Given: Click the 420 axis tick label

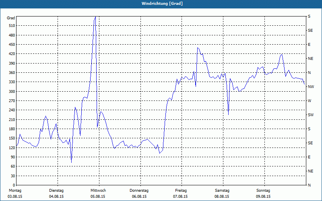Looking at the screenshot, I should click(x=12, y=54).
